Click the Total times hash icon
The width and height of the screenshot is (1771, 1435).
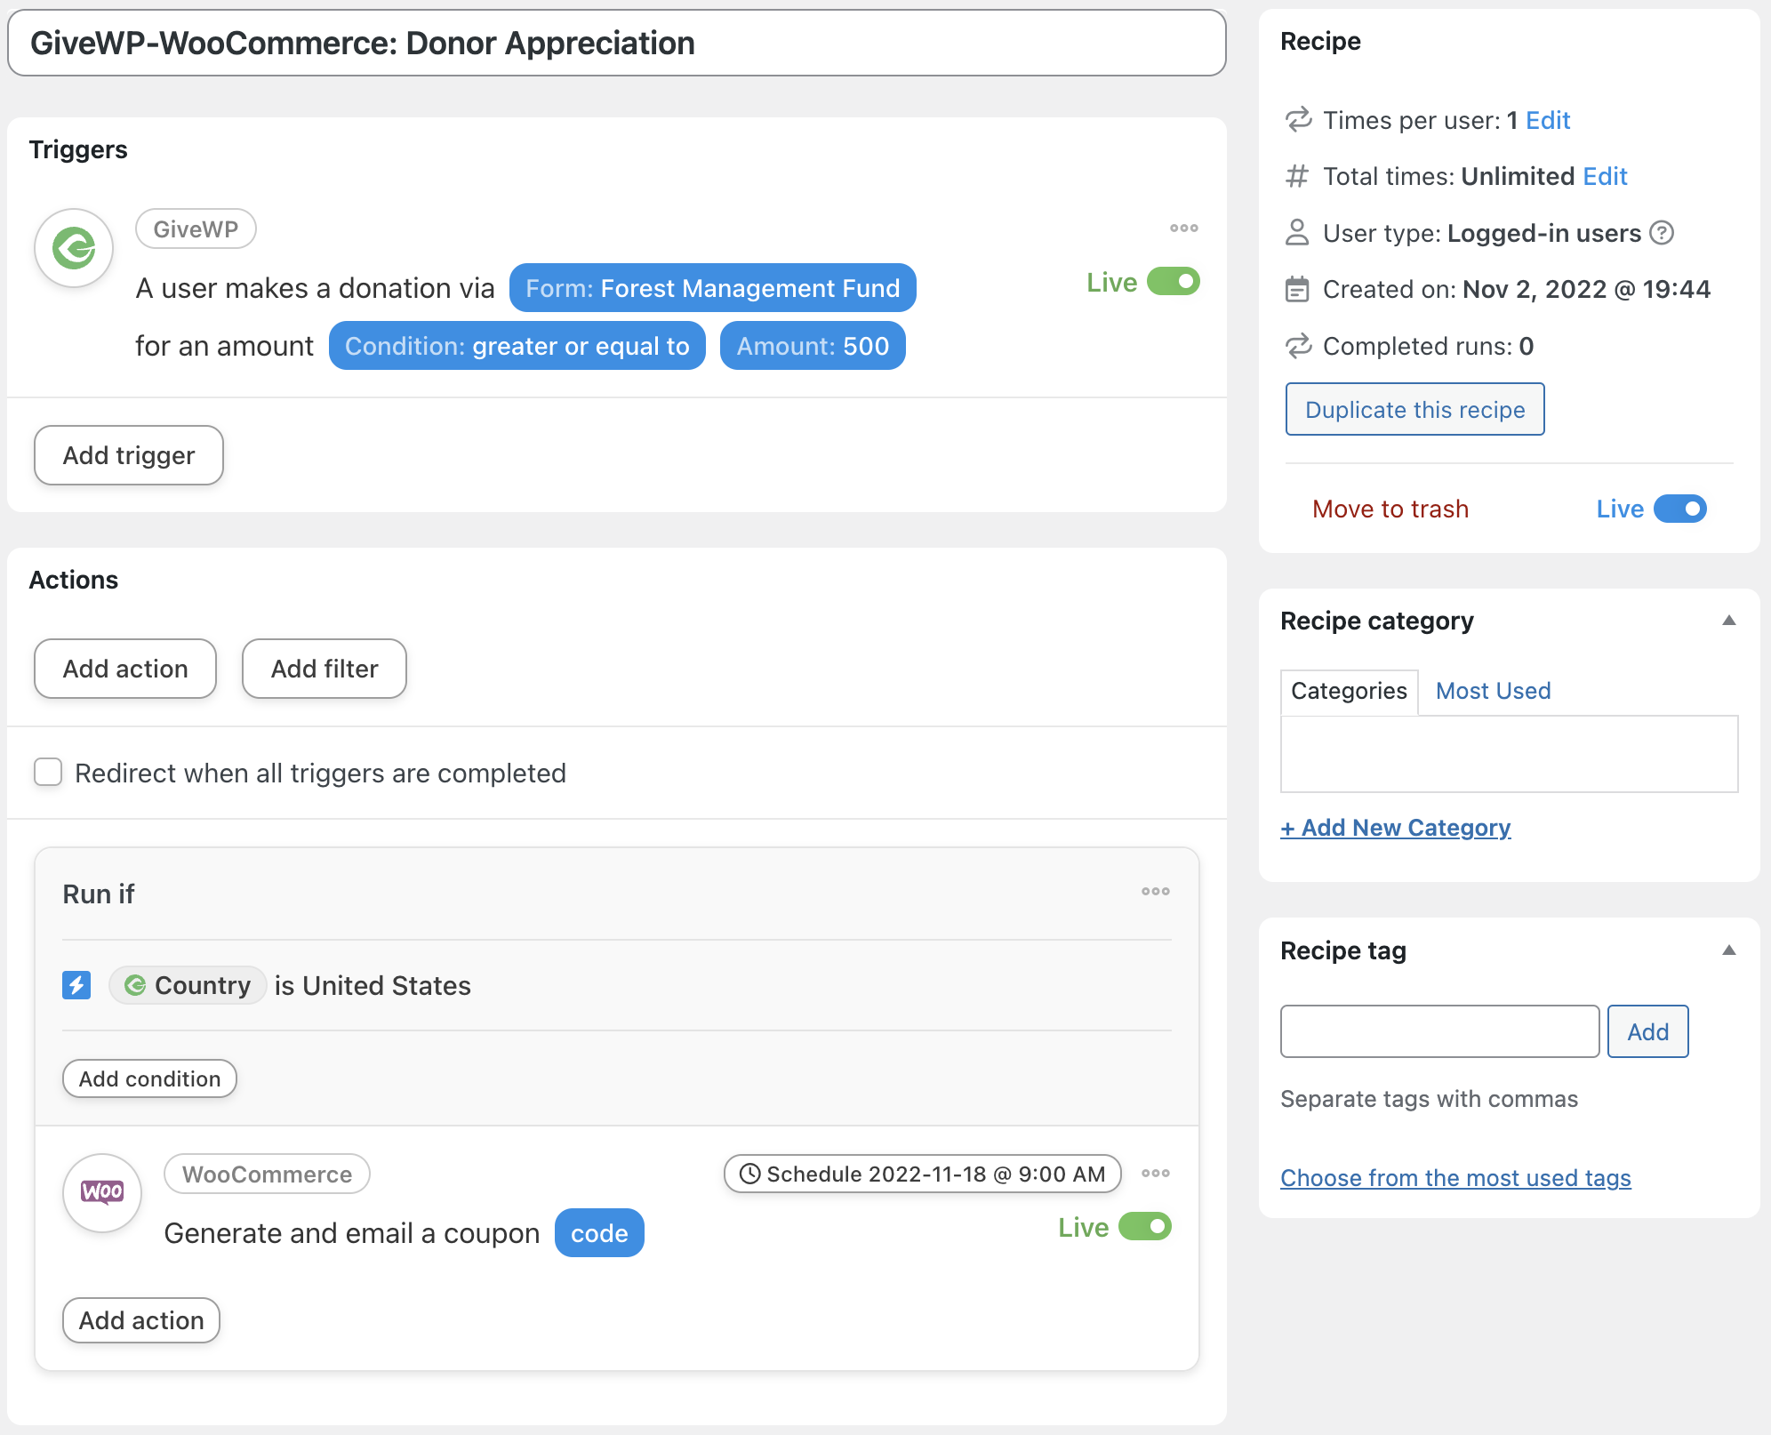(x=1297, y=176)
